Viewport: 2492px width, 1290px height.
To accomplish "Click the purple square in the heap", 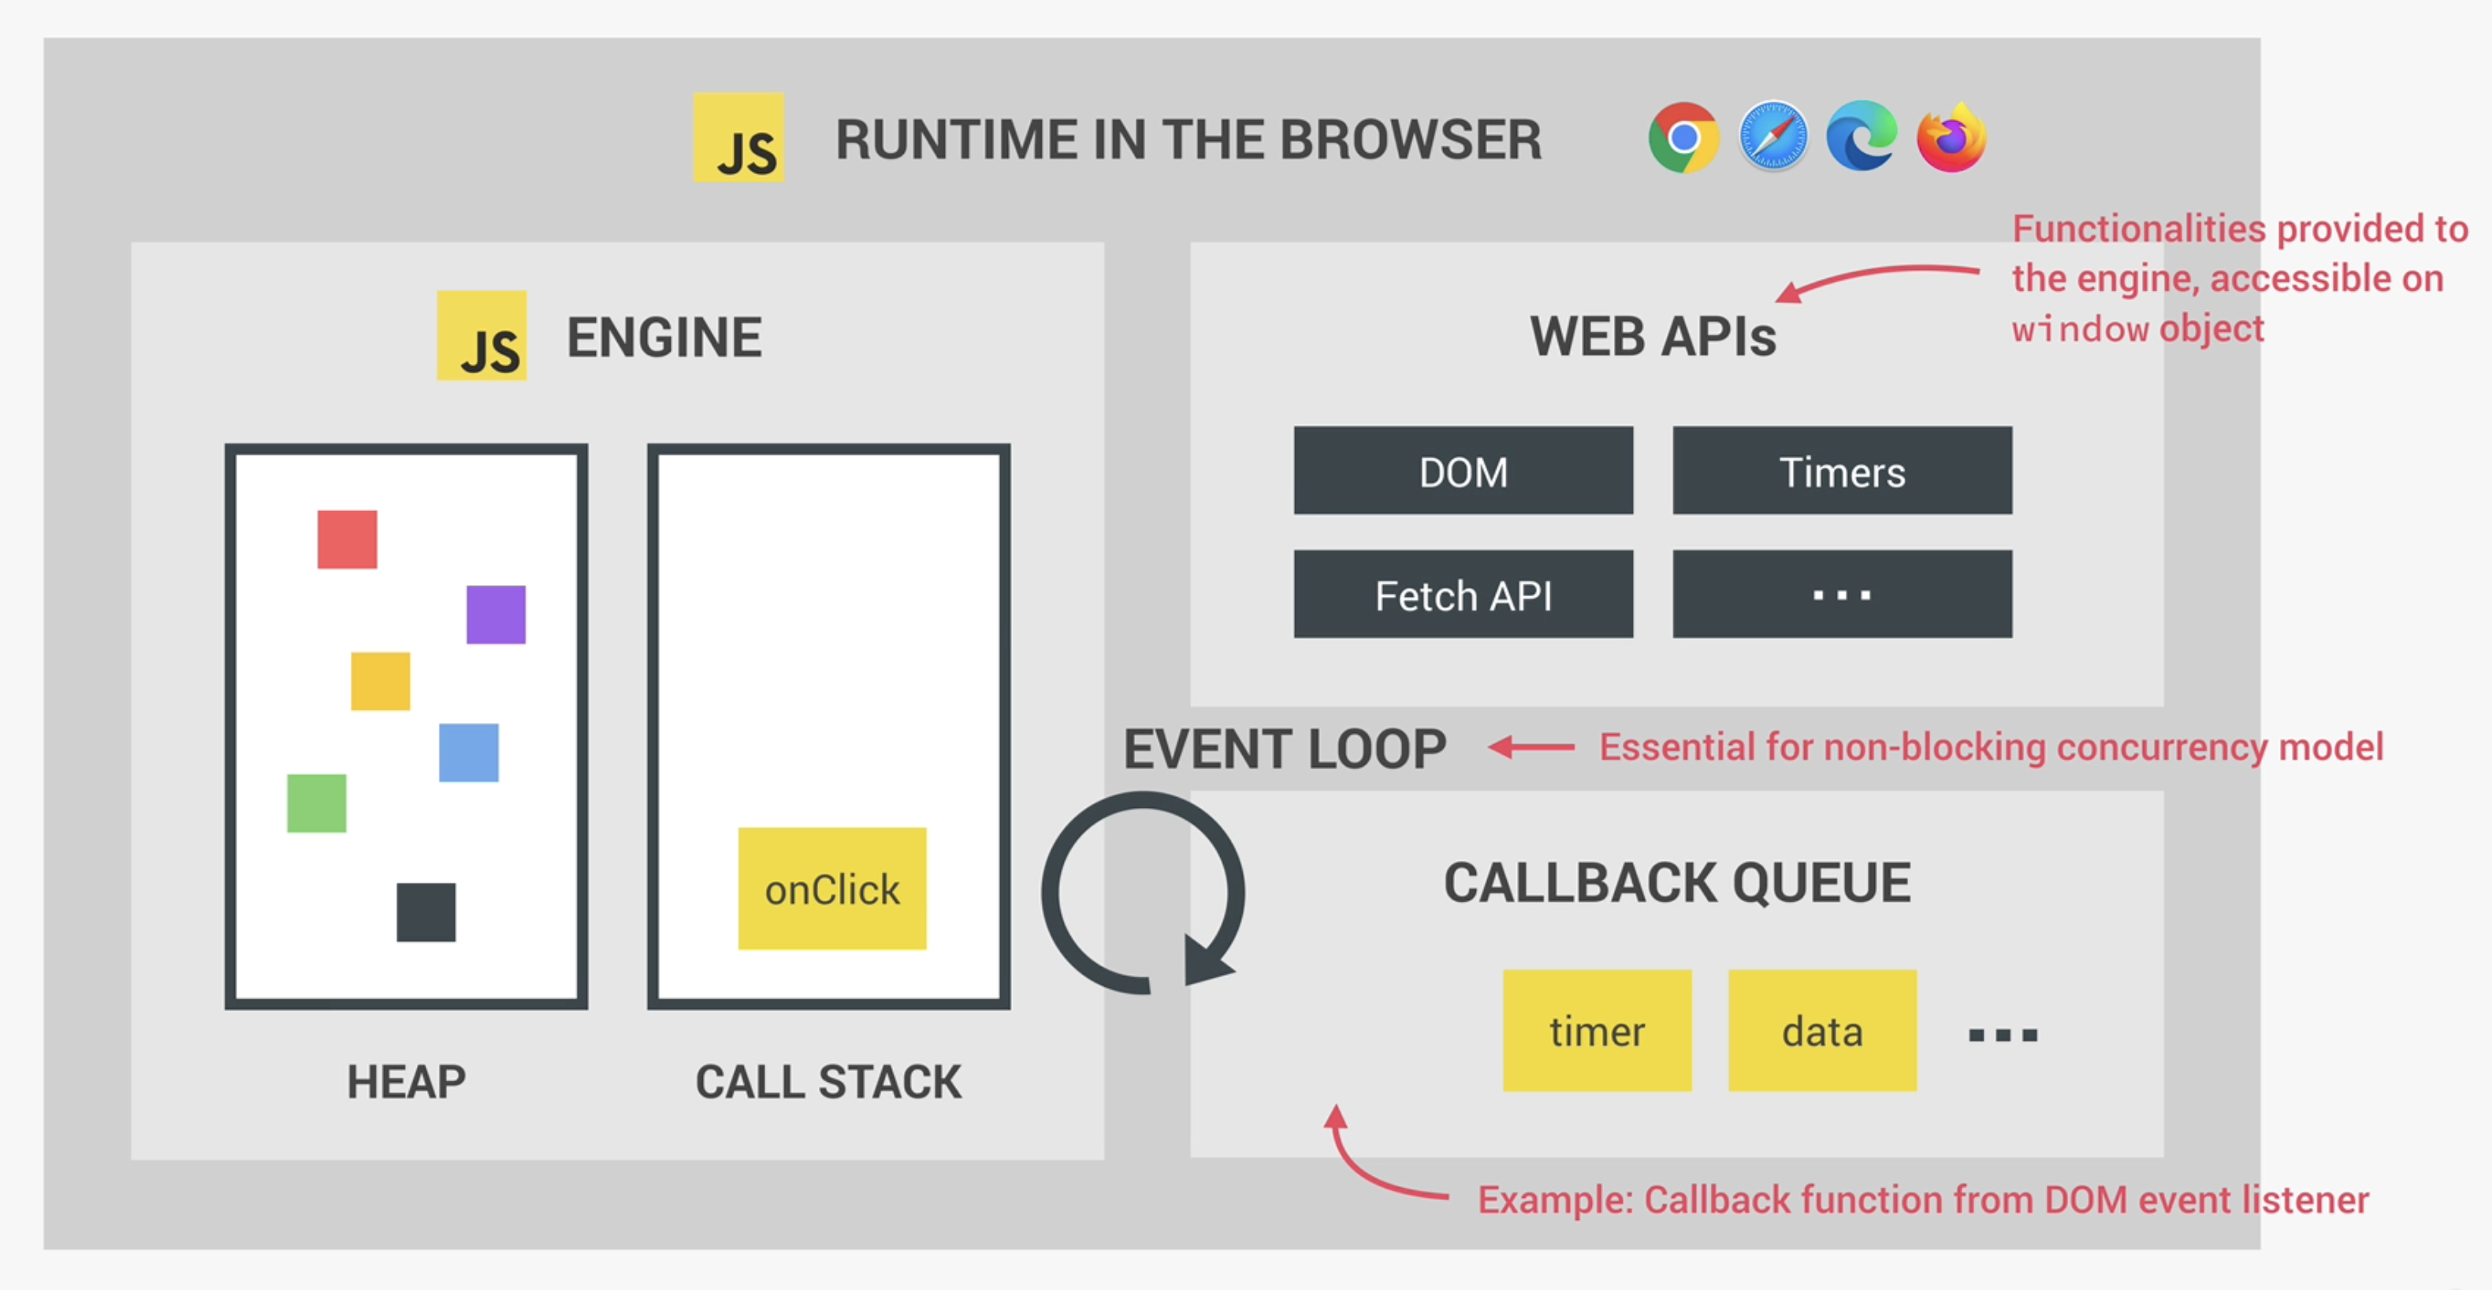I will 495,614.
